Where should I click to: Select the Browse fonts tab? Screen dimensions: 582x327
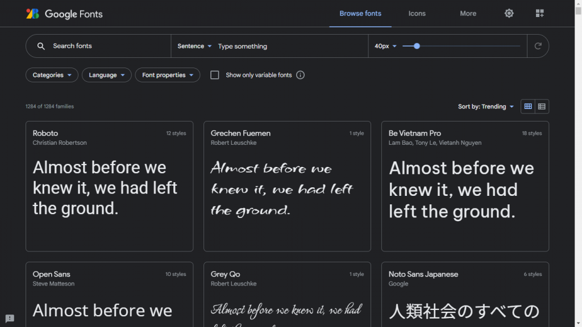coord(360,14)
